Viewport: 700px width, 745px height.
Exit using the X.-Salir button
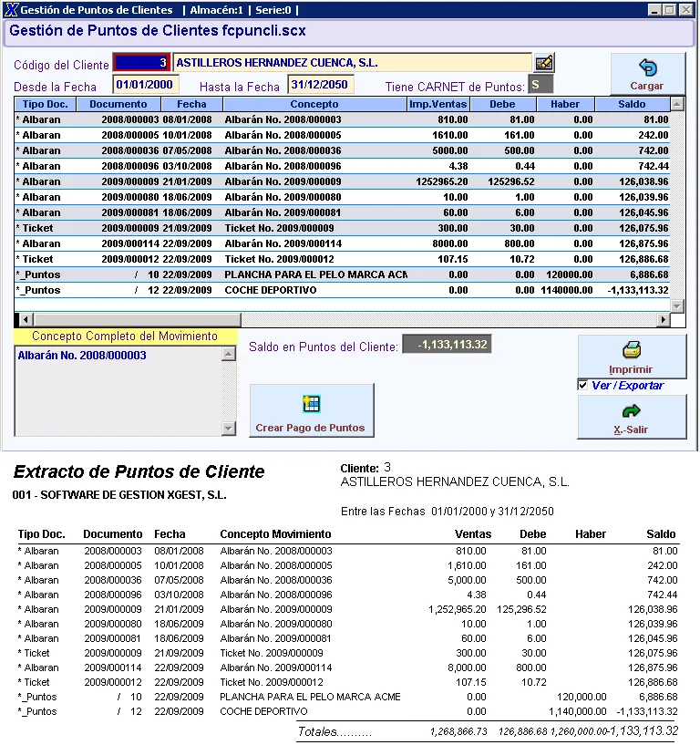click(632, 417)
